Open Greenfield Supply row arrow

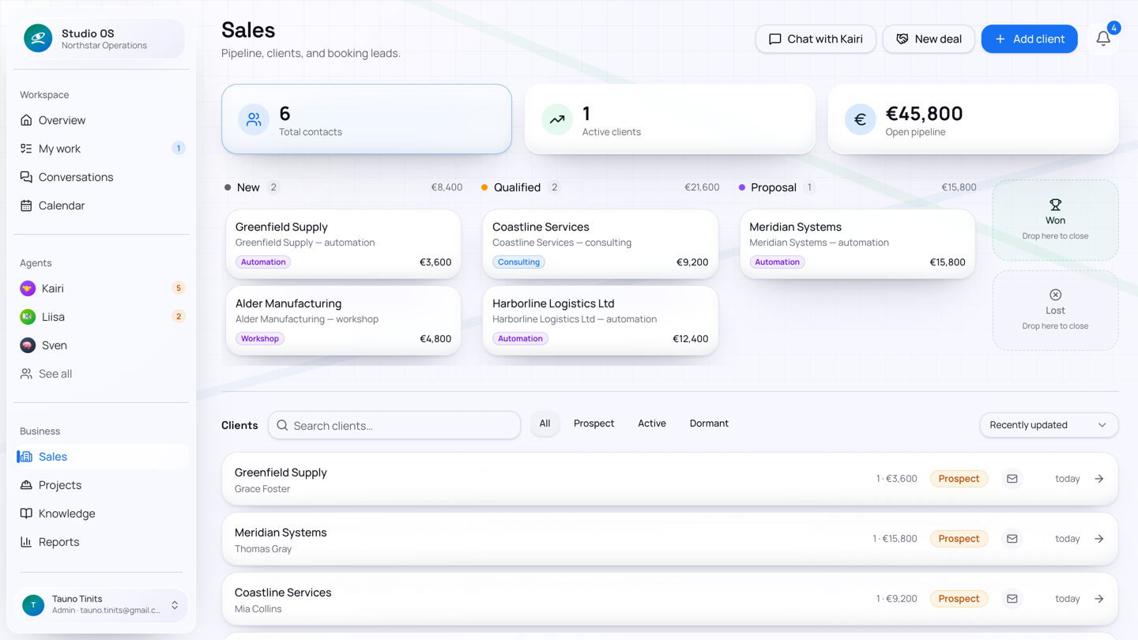[x=1099, y=479]
